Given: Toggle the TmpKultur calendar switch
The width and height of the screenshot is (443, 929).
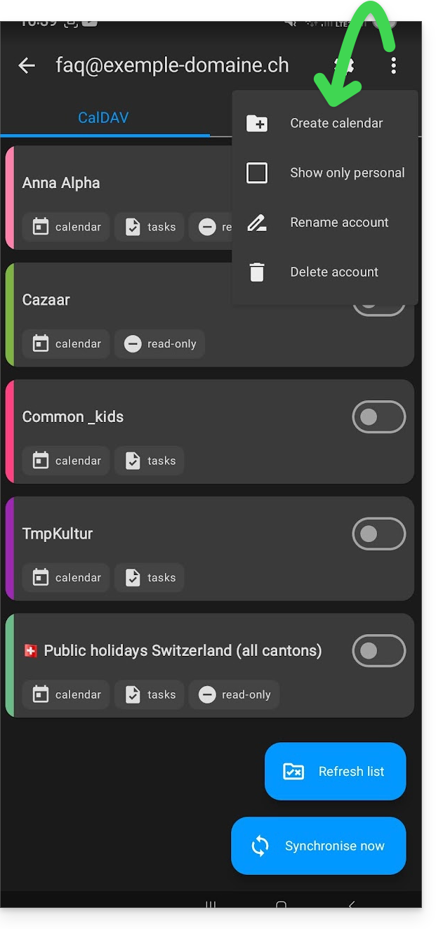Looking at the screenshot, I should click(378, 534).
